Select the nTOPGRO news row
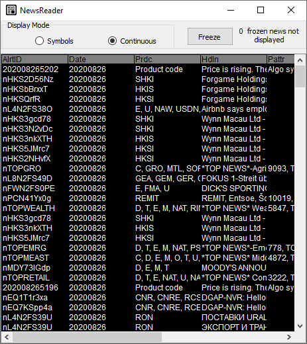This screenshot has height=344, width=307. [x=148, y=169]
